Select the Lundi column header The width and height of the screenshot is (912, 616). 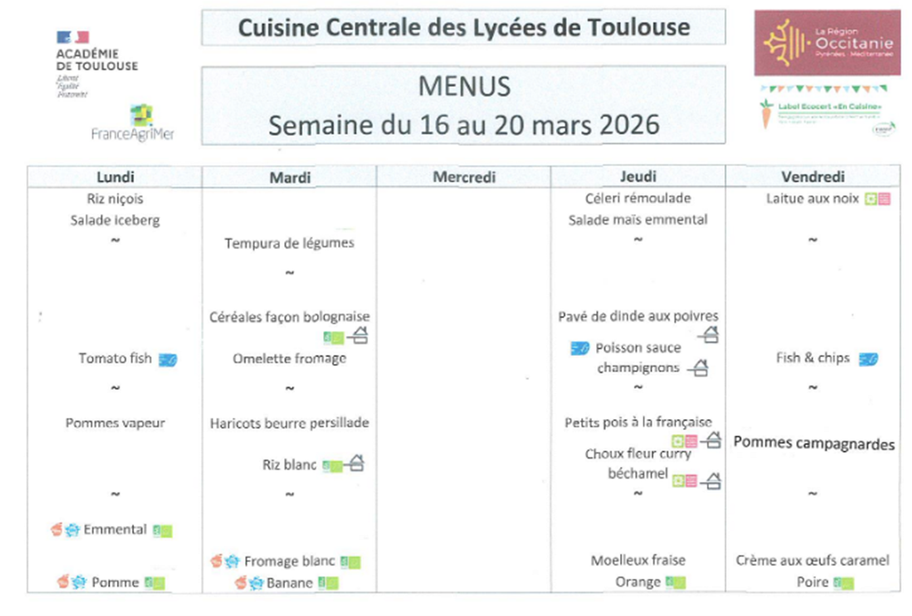click(115, 177)
